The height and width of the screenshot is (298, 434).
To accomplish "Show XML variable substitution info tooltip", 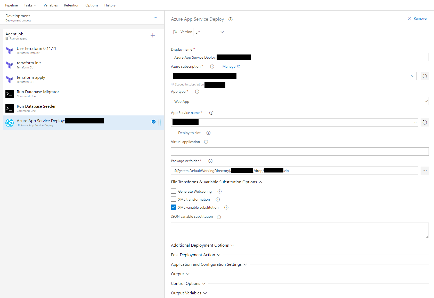I will coord(226,208).
